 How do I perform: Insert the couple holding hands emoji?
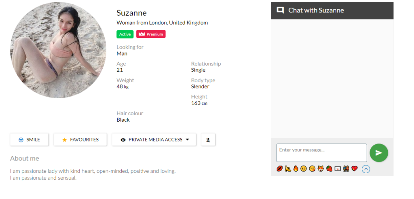pyautogui.click(x=346, y=169)
